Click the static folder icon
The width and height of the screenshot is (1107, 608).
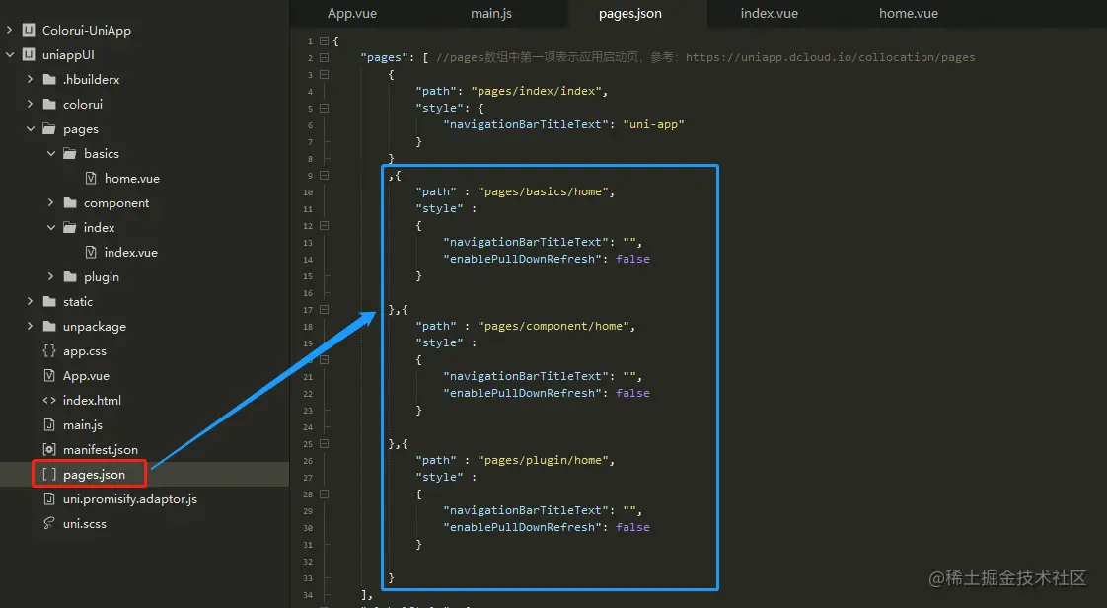49,301
